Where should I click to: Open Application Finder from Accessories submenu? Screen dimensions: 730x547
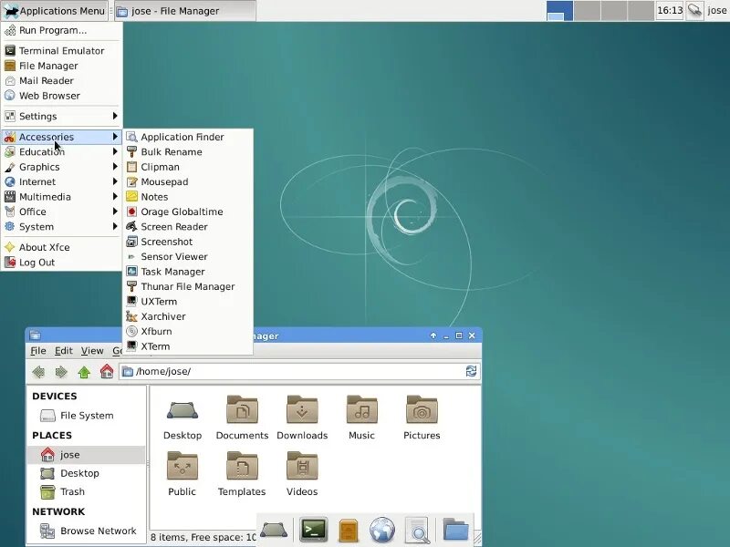[x=188, y=137]
